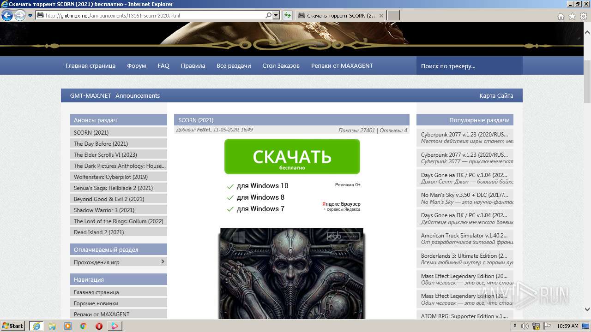Open Shadow Warrior 3 (2021) announcement

119,210
